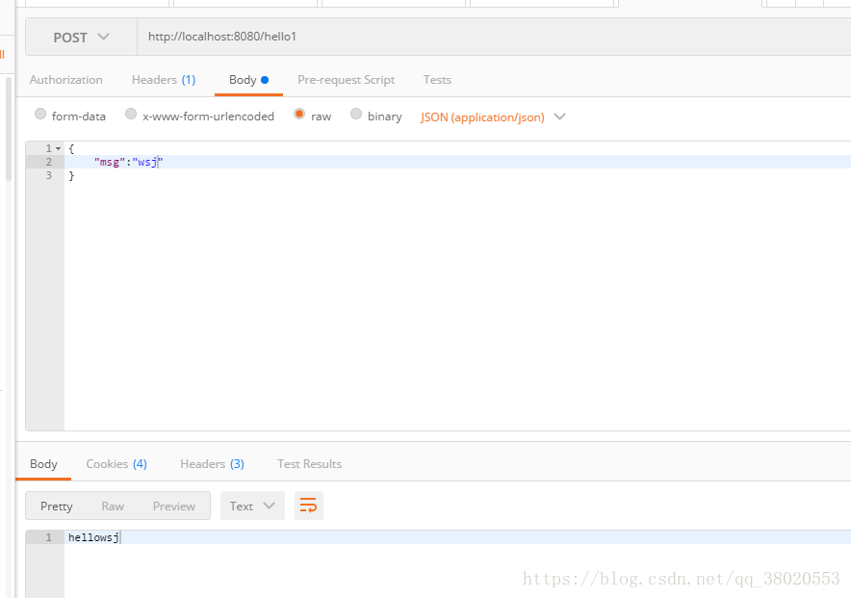
Task: Click the hellowsj response text
Action: pyautogui.click(x=93, y=537)
